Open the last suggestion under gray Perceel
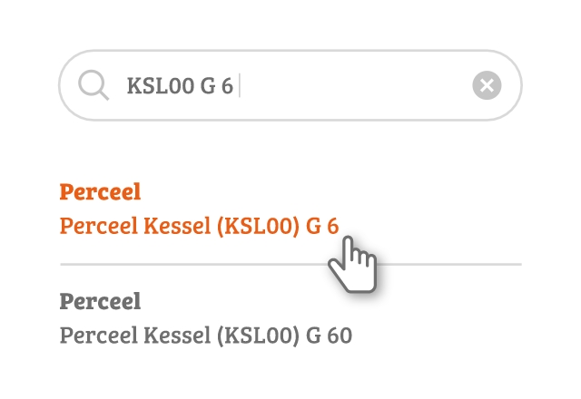Screen dimensions: 581x399 [206, 336]
